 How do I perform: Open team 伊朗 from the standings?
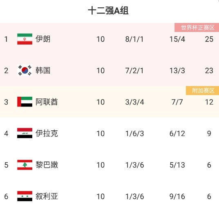[43, 39]
